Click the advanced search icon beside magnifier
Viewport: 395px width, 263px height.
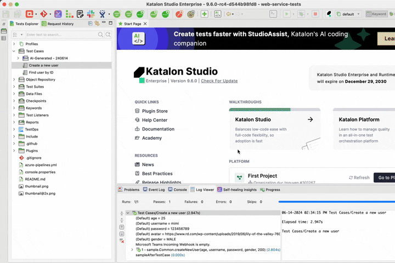(108, 35)
